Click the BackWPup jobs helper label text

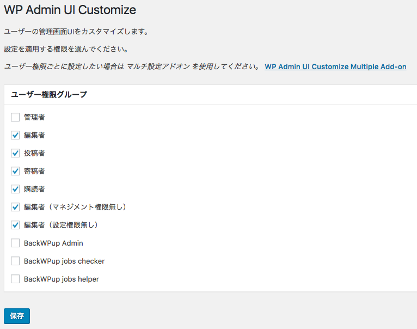tap(61, 279)
